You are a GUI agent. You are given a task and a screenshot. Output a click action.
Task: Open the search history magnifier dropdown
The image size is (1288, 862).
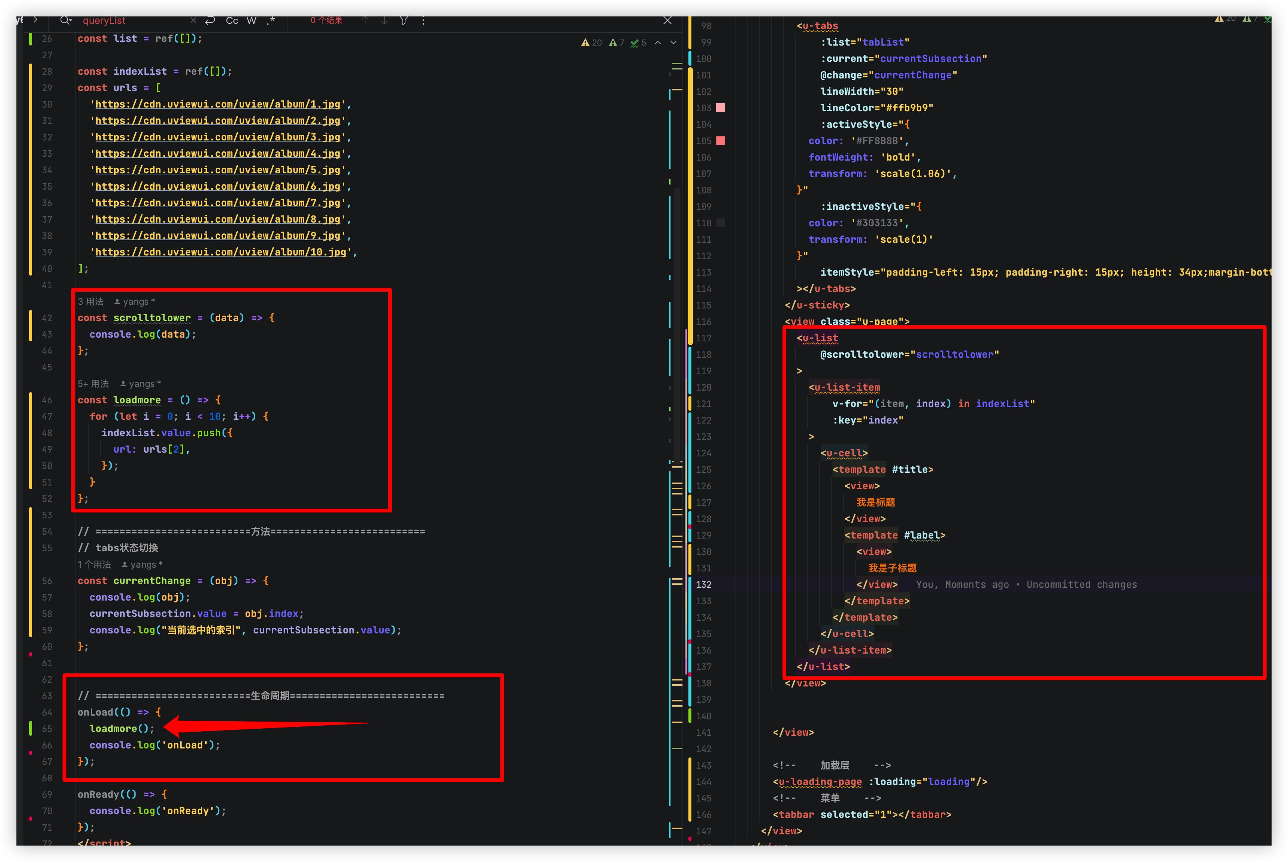[66, 20]
